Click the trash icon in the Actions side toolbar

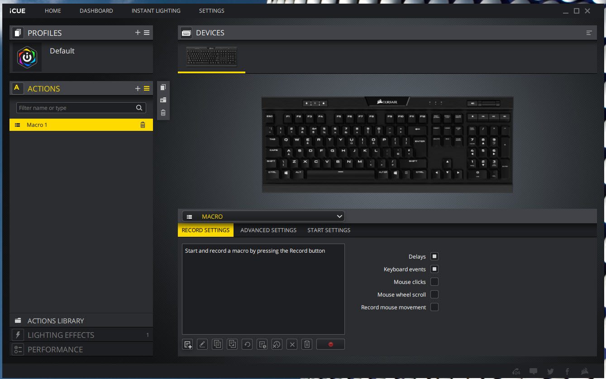[163, 113]
